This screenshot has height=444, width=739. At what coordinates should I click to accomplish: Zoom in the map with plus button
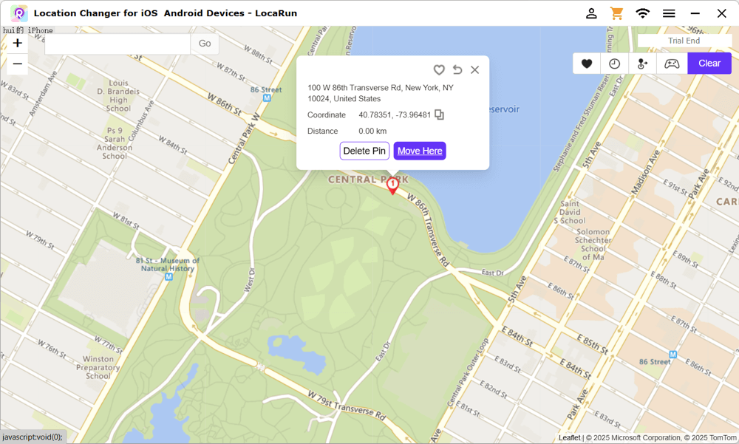tap(18, 44)
